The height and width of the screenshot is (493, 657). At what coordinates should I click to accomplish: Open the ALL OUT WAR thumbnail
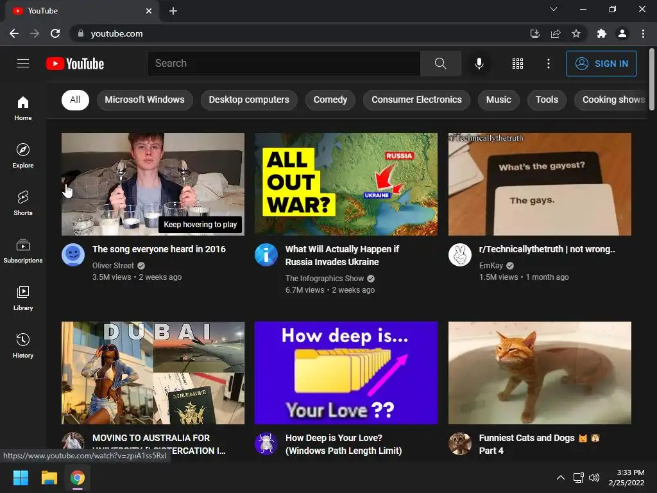(x=346, y=184)
